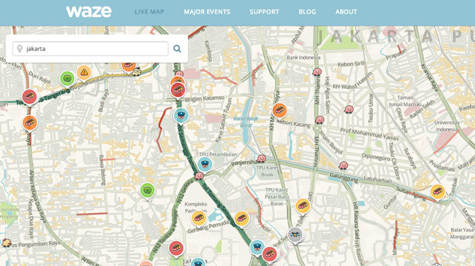This screenshot has height=266, width=475.
Task: Select yellow traffic pin near TPU Karet Pasar Baru
Action: click(303, 206)
